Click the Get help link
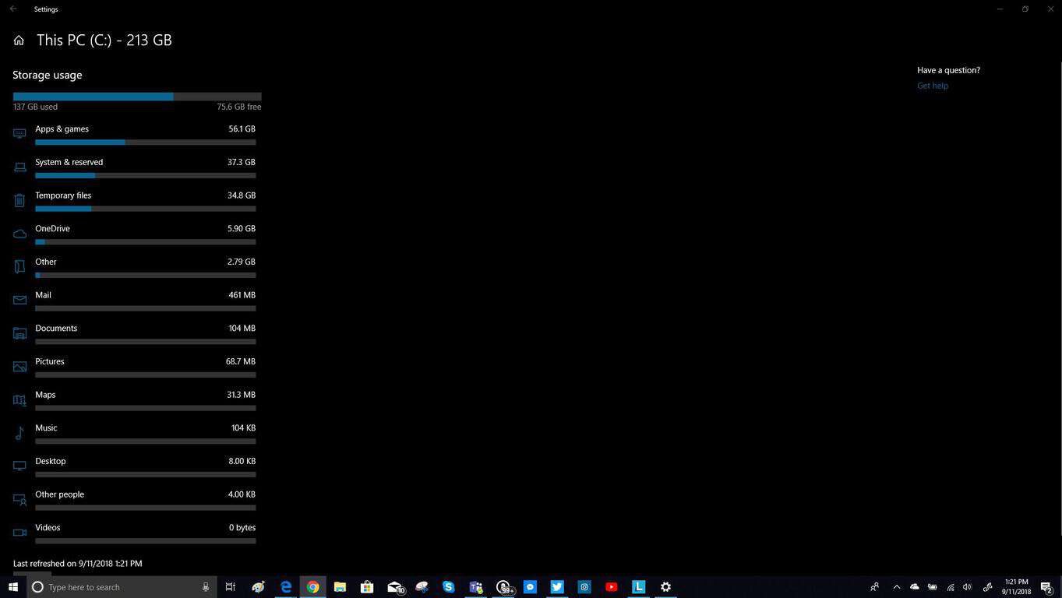The width and height of the screenshot is (1062, 598). click(x=932, y=86)
